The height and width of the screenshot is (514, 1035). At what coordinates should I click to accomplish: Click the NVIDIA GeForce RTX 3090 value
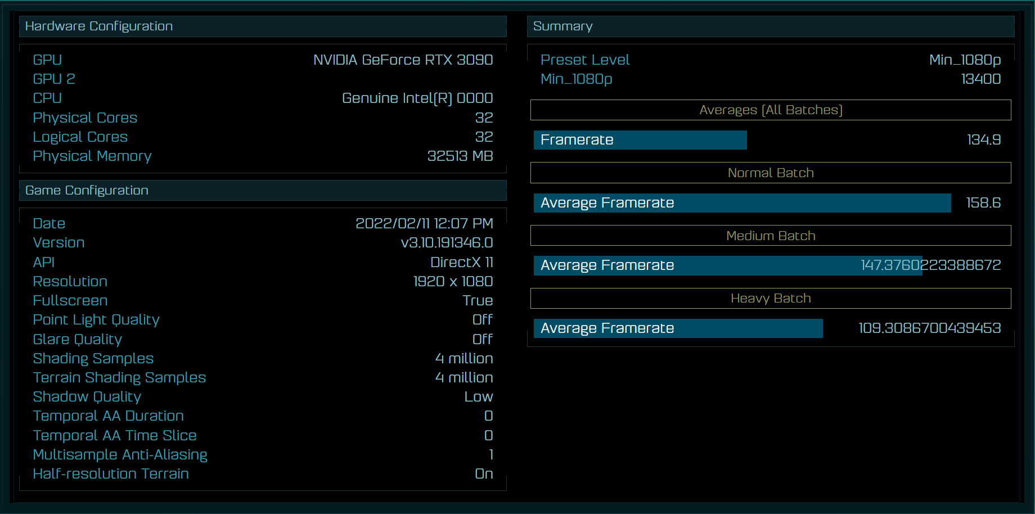403,60
